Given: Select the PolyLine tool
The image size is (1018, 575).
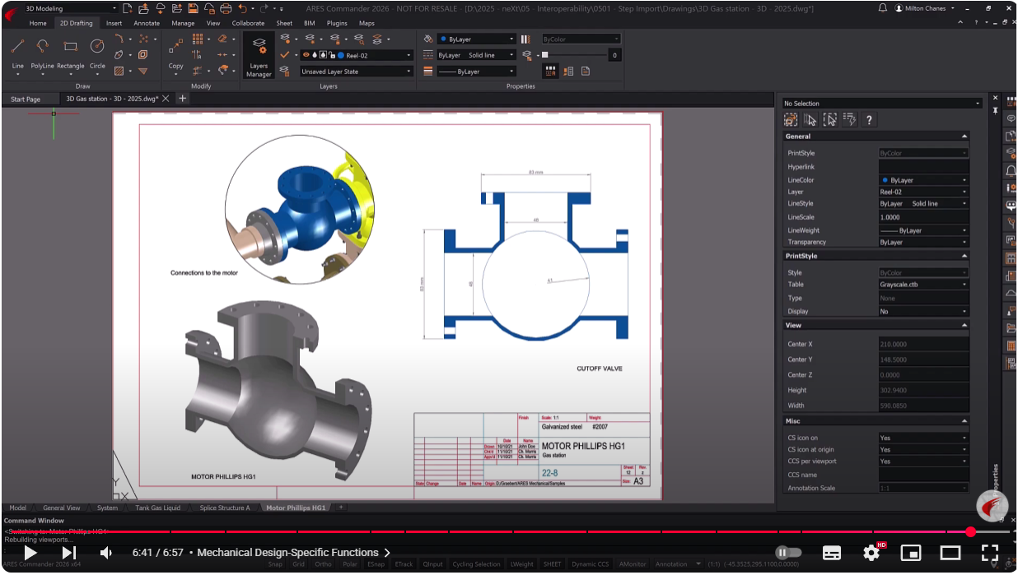Looking at the screenshot, I should coord(42,53).
